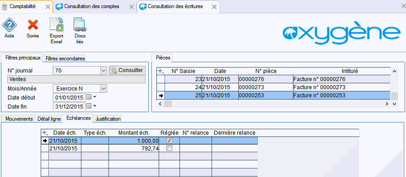
Task: Click the Type éch. column header
Action: pos(95,132)
